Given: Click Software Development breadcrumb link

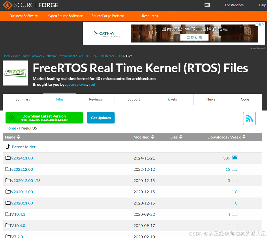Looking at the screenshot, I should pos(60,56).
